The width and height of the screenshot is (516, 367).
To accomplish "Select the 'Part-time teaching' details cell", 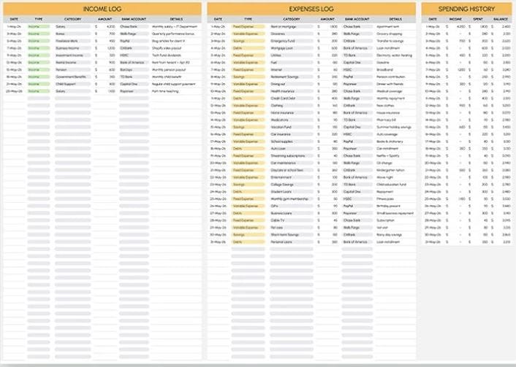I will pos(176,91).
